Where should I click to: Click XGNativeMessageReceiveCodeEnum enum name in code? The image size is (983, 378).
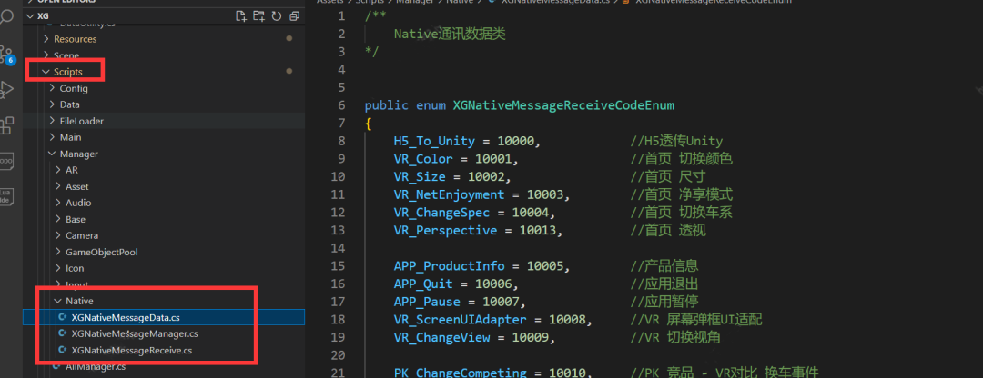563,105
